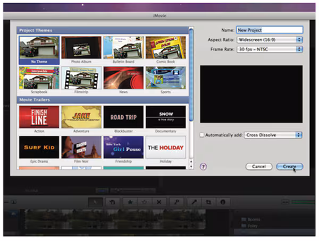The width and height of the screenshot is (319, 241).
Task: Pick the Blockbuster Road Trip trailer
Action: click(123, 119)
